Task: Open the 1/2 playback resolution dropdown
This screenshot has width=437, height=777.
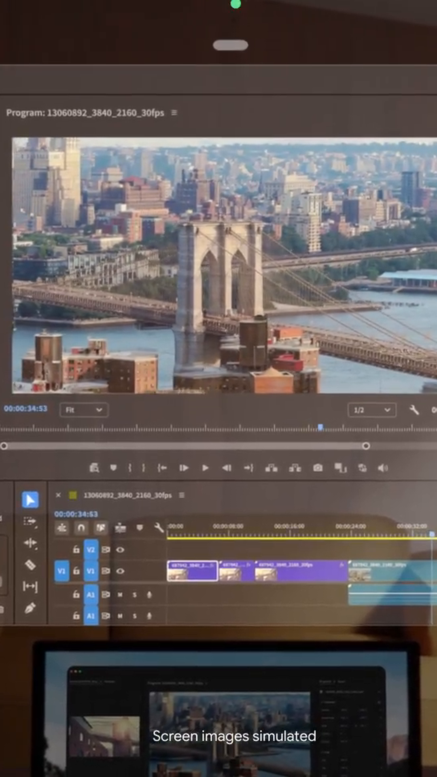Action: pos(372,410)
